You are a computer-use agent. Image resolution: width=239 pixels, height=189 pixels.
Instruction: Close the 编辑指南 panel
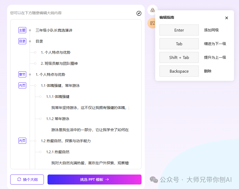point(226,18)
